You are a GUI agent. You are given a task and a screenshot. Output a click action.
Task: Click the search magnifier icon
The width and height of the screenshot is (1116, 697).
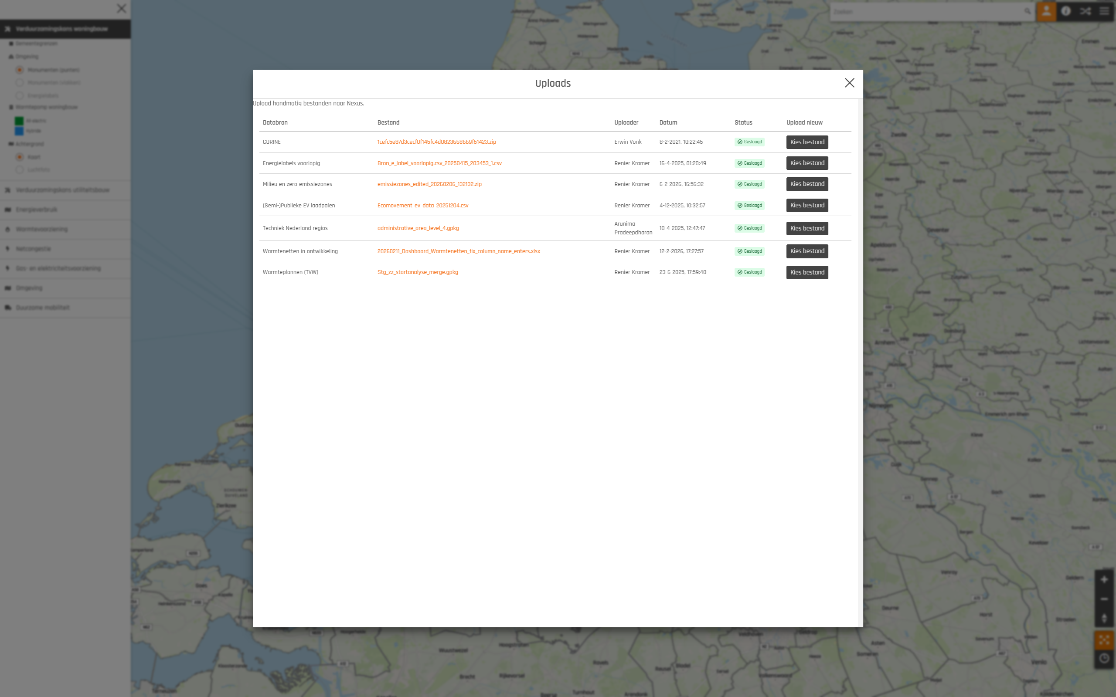(x=1028, y=11)
